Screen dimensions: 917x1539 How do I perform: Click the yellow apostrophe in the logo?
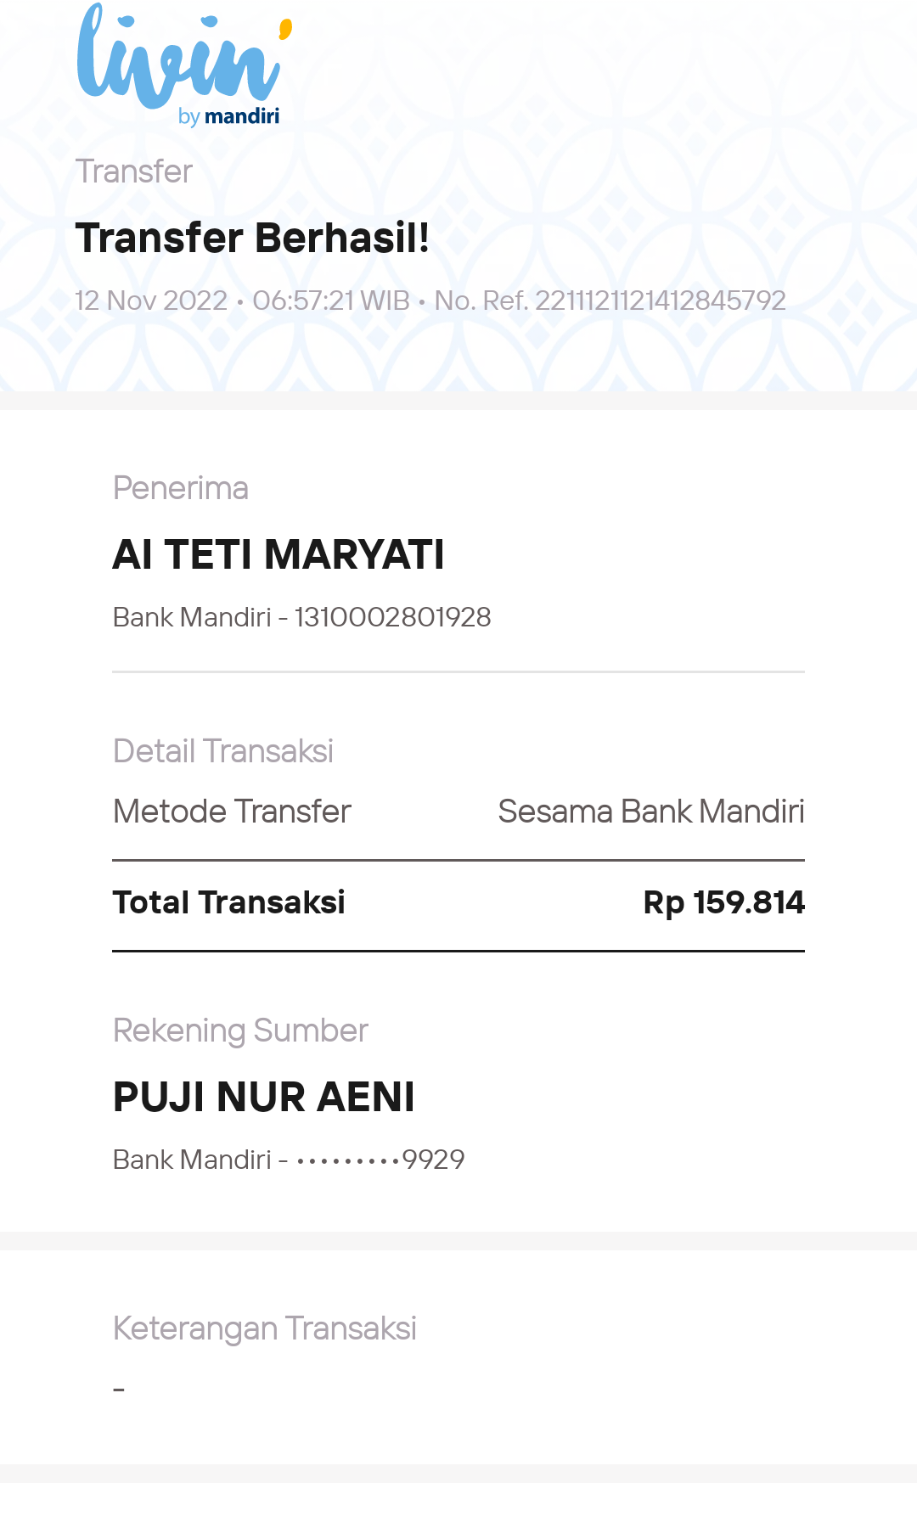click(286, 30)
